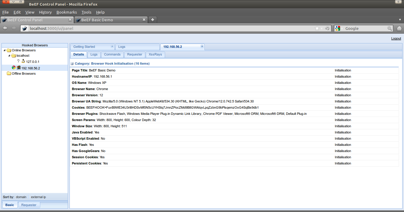The height and width of the screenshot is (212, 404).
Task: Open the Help menu
Action: pos(100,12)
